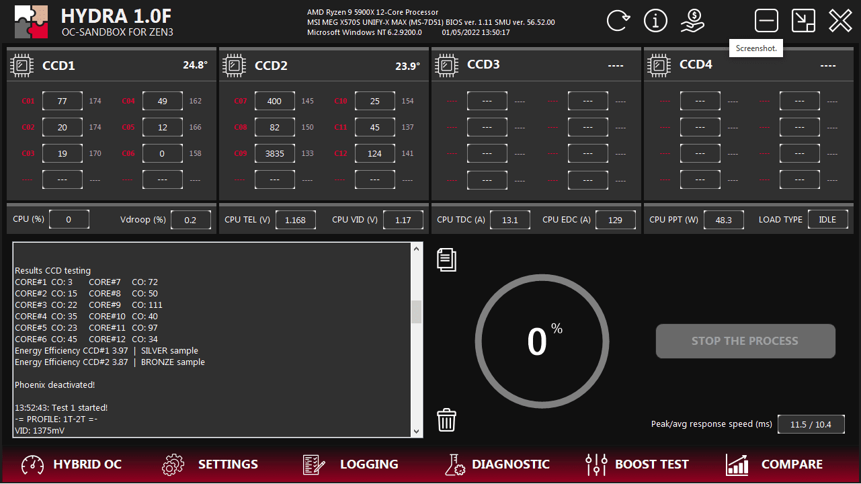Click the CCD1 temperature 24.8°
Screen dimensions: 861x484
coord(196,66)
